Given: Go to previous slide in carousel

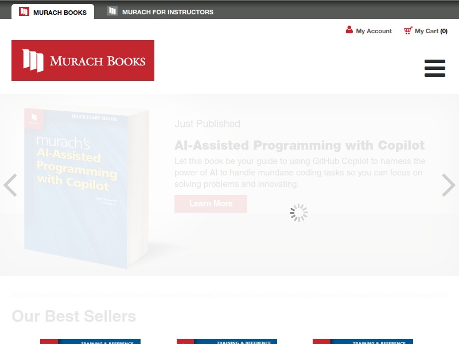Looking at the screenshot, I should pyautogui.click(x=10, y=185).
